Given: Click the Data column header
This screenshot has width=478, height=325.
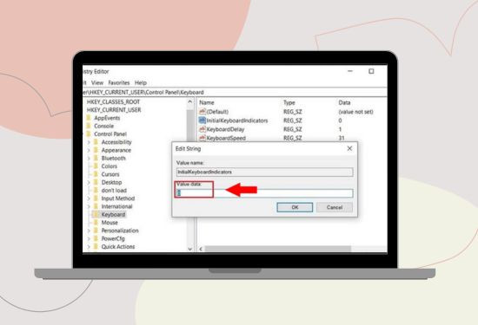Looking at the screenshot, I should (344, 102).
